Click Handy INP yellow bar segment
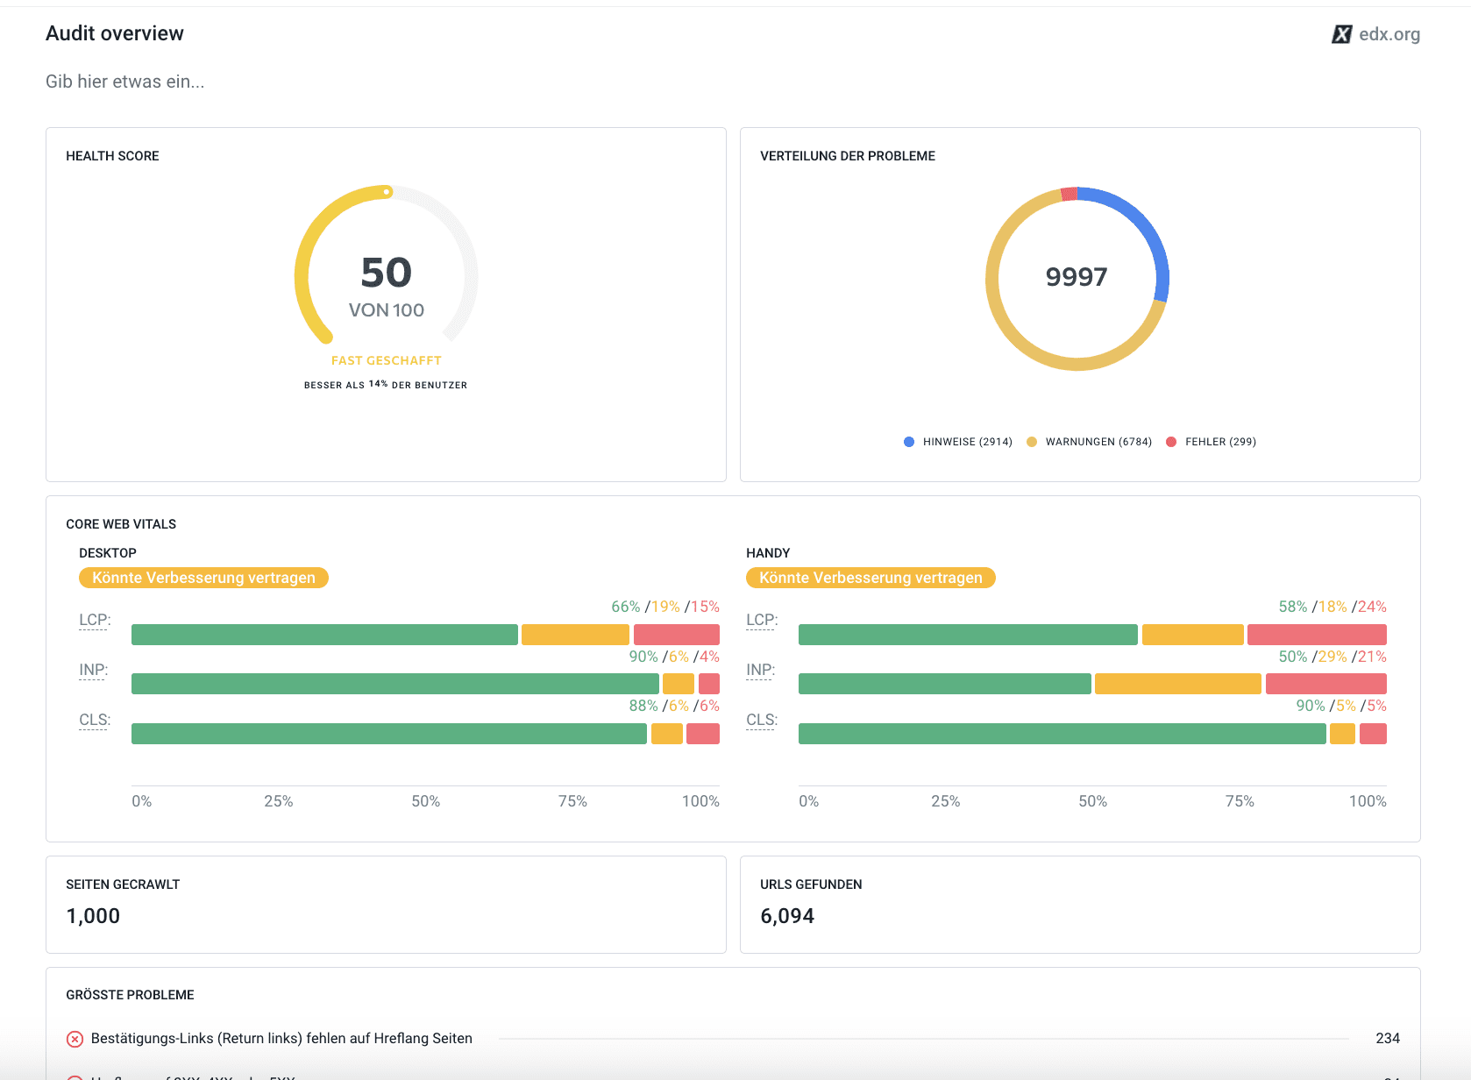Viewport: 1471px width, 1080px height. (x=1178, y=684)
